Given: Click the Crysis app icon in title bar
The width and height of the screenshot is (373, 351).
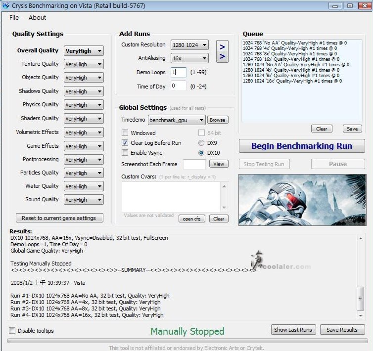Looking at the screenshot, I should 6,5.
